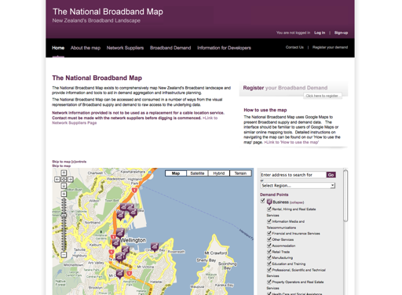Viewport: 402px width, 295px height.
Task: Click the map zoom slider handle
Action: click(x=64, y=215)
